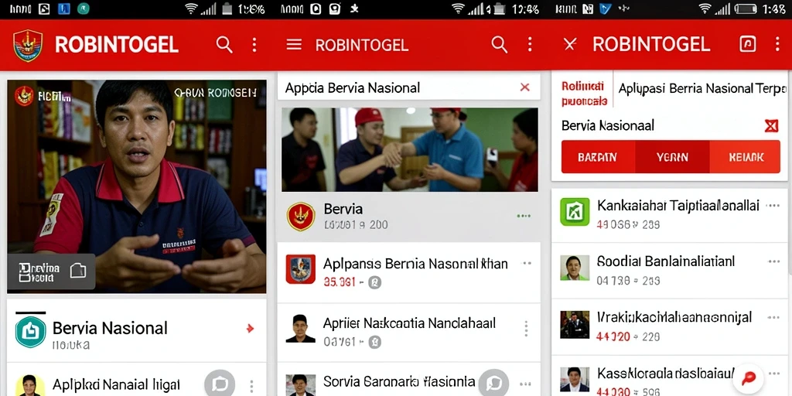This screenshot has width=792, height=396.
Task: Expand Bervia Nasional with the red arrow
Action: tap(250, 329)
